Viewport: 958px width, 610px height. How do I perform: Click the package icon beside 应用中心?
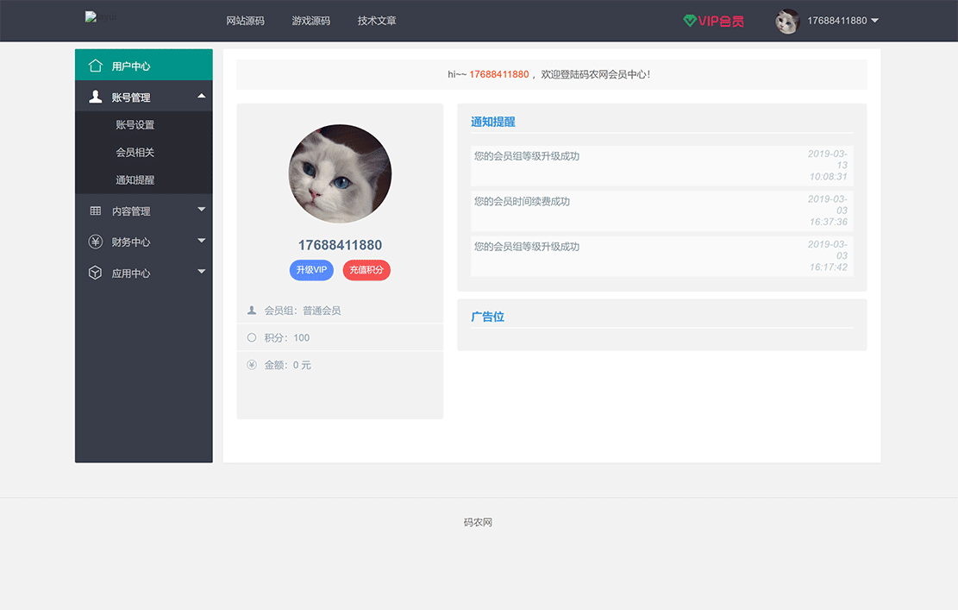[x=95, y=272]
